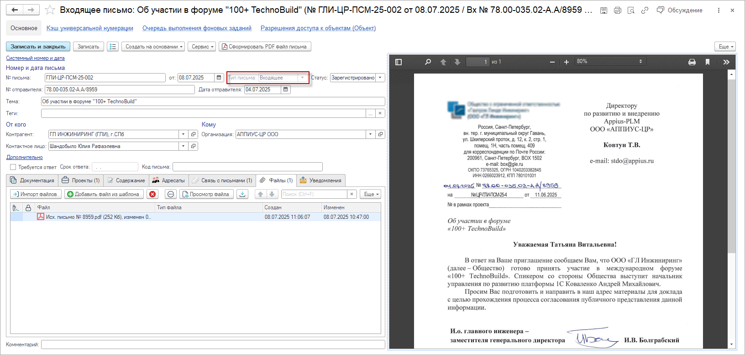The width and height of the screenshot is (745, 355).
Task: Open calendar picker for letter date
Action: point(219,78)
